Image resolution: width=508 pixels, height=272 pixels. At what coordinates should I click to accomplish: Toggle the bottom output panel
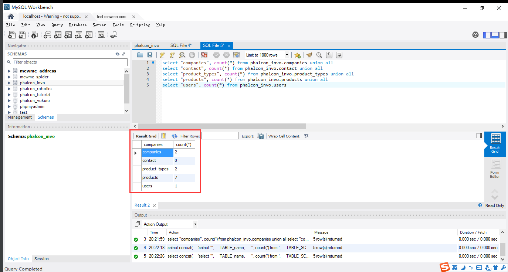pyautogui.click(x=495, y=35)
